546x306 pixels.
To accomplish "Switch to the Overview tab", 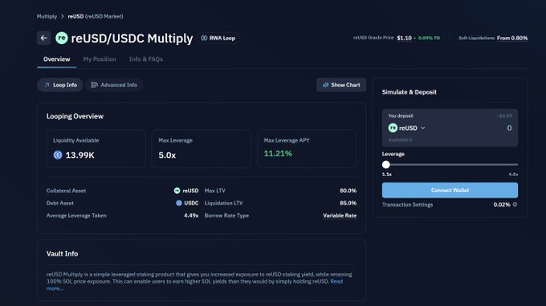I will (57, 59).
